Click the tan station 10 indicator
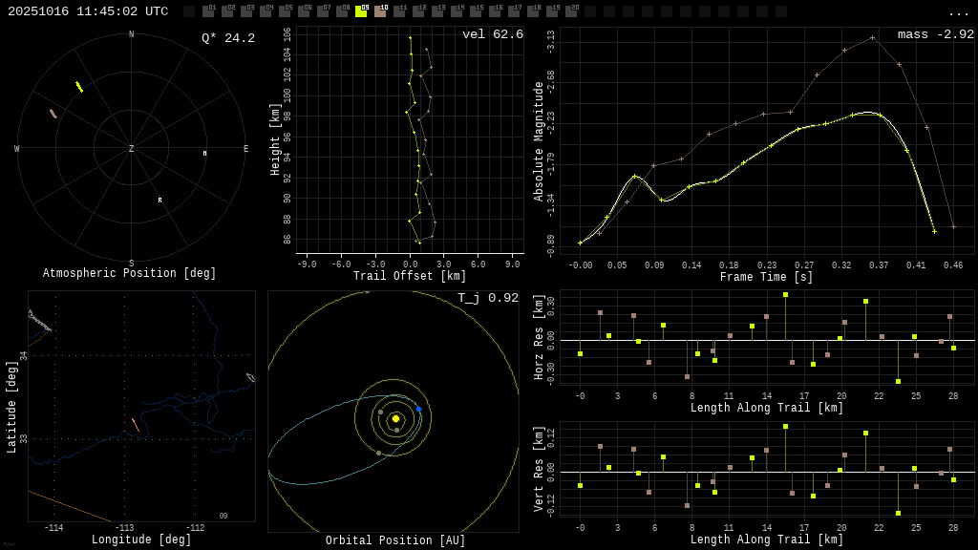The height and width of the screenshot is (550, 978). pos(380,11)
